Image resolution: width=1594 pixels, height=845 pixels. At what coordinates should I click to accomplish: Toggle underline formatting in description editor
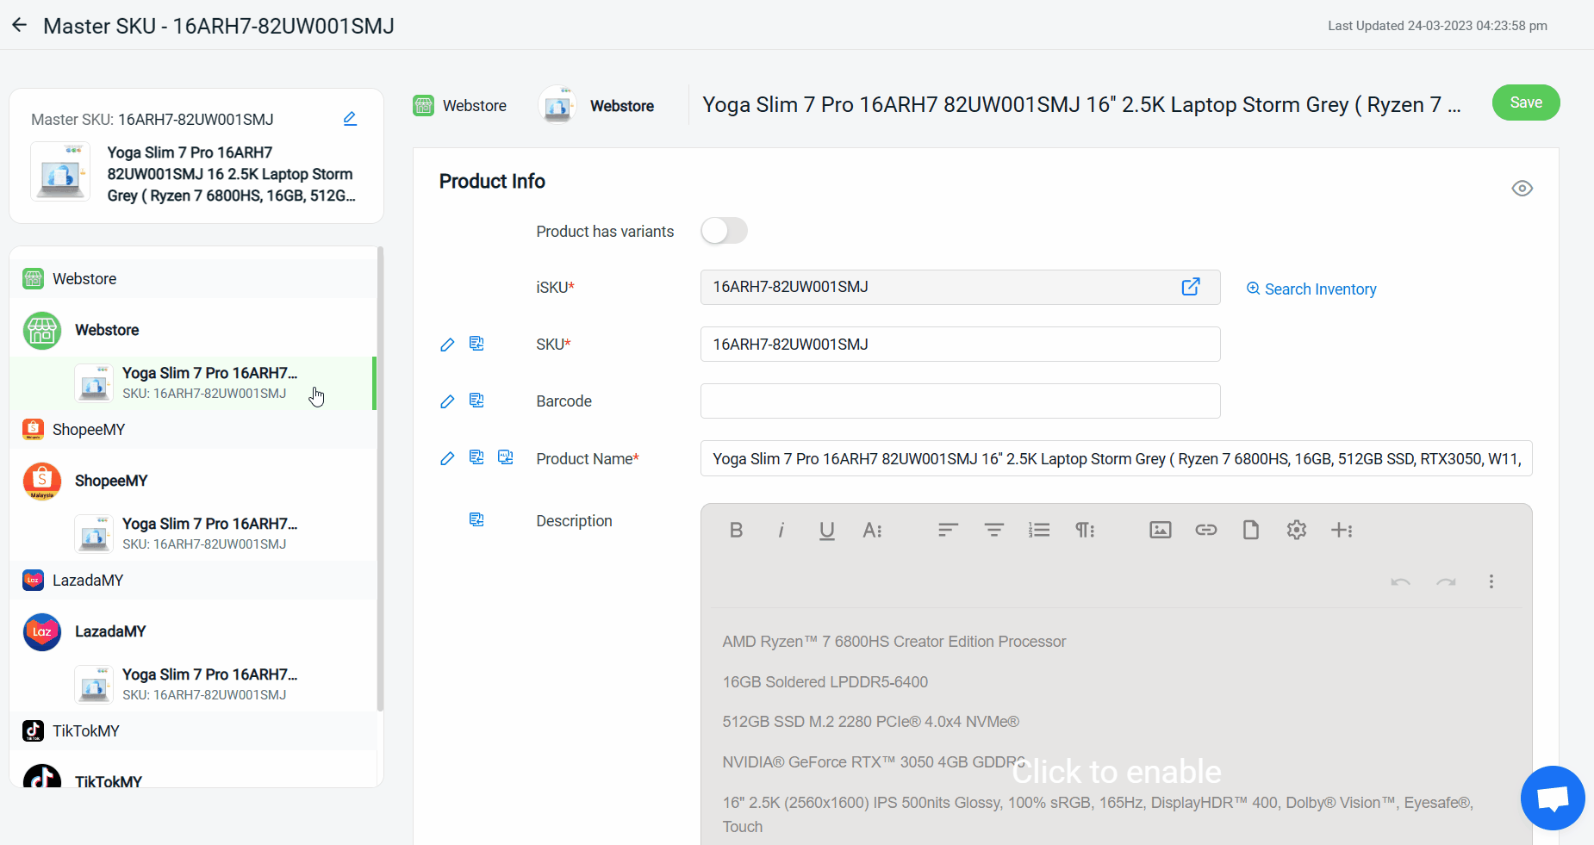click(x=826, y=530)
